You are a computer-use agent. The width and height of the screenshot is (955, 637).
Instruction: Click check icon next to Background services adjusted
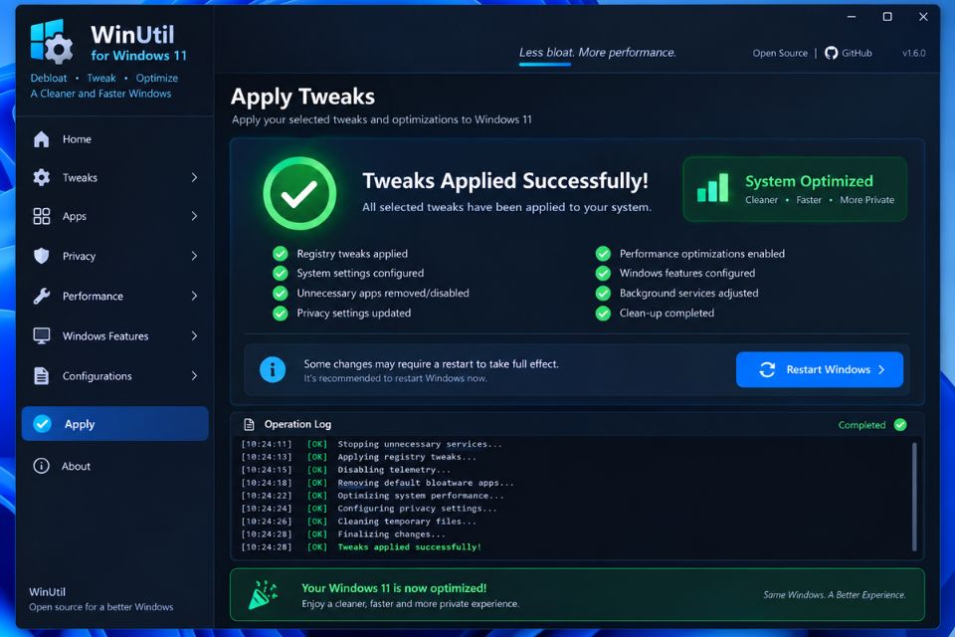click(x=603, y=294)
